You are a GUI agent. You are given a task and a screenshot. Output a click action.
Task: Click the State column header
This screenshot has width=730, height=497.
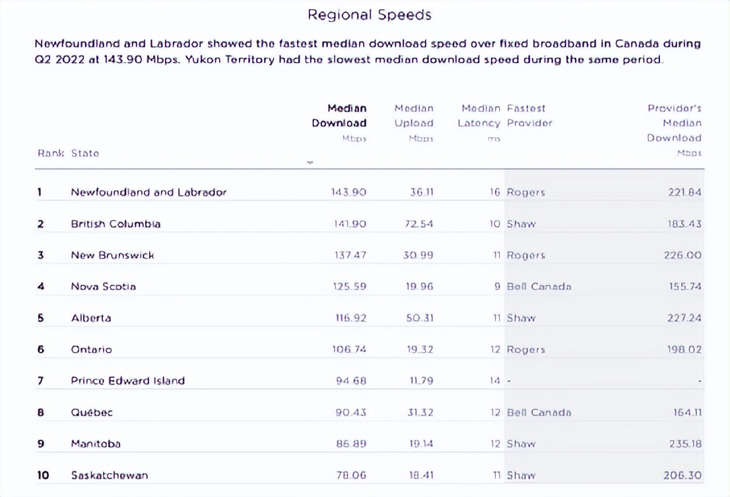click(85, 153)
